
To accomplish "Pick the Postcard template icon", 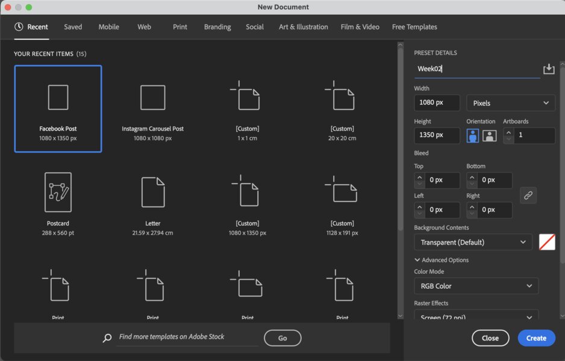I will 58,193.
